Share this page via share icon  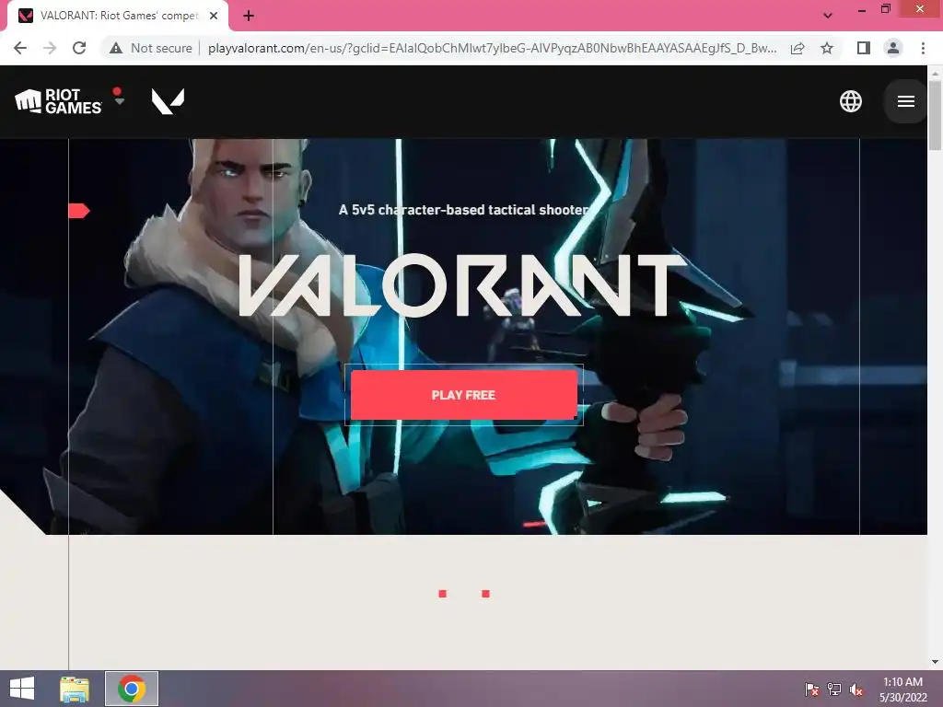click(x=797, y=48)
